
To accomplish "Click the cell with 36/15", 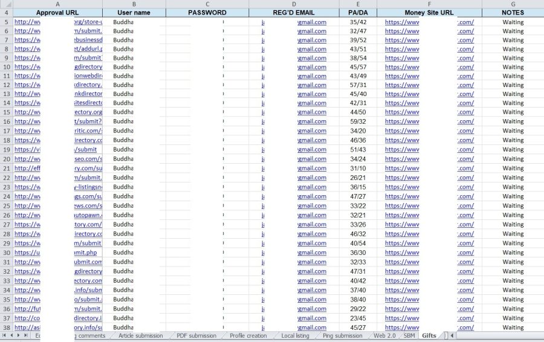I will (x=358, y=187).
